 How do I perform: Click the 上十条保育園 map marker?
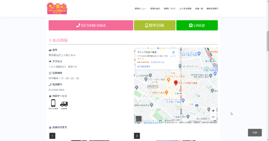pyautogui.click(x=150, y=75)
